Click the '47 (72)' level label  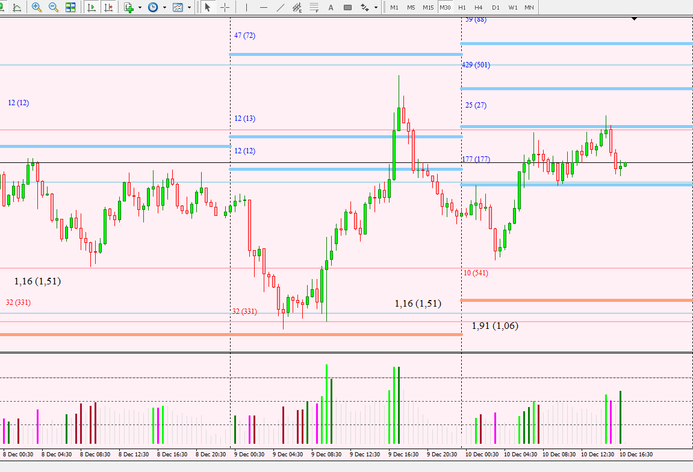click(x=245, y=35)
